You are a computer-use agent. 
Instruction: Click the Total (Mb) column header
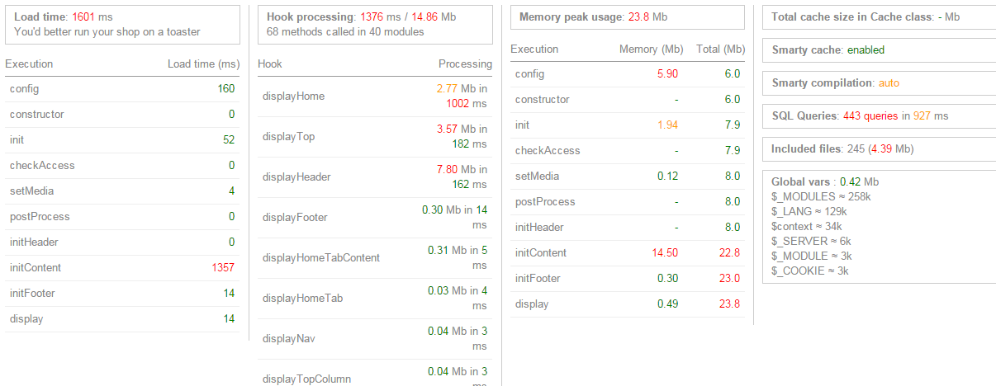721,49
